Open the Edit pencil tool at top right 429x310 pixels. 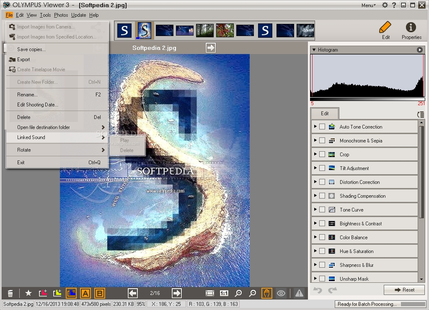tap(385, 30)
